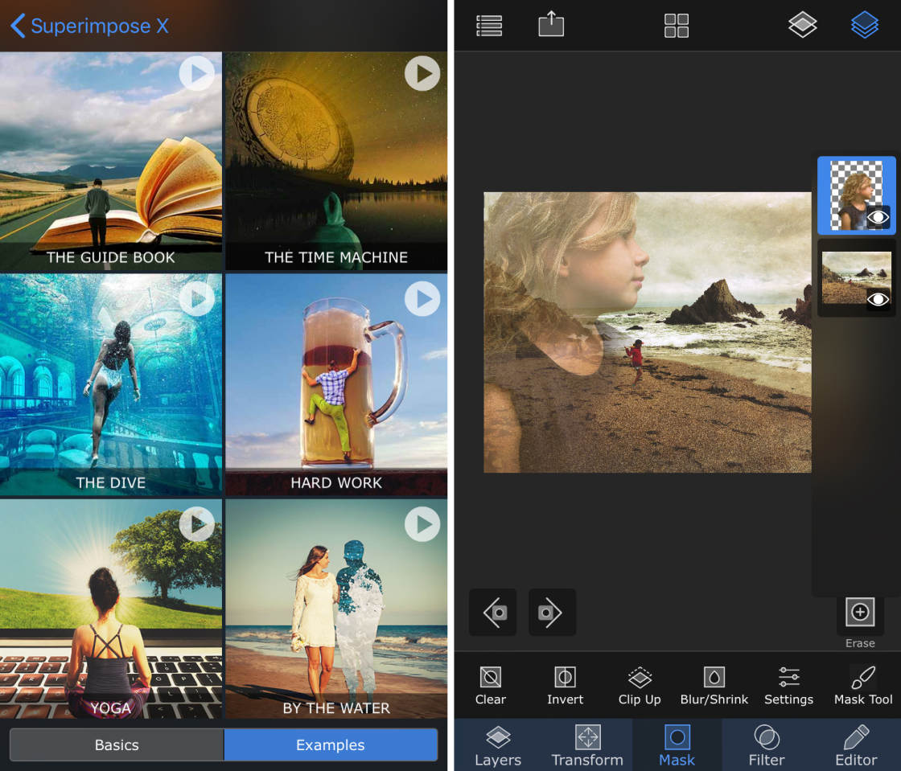Tap the undo arrow

coord(492,612)
